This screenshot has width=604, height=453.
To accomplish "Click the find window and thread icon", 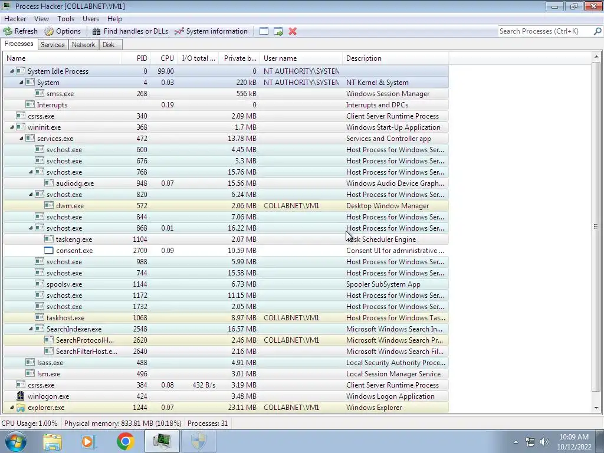I will [278, 31].
